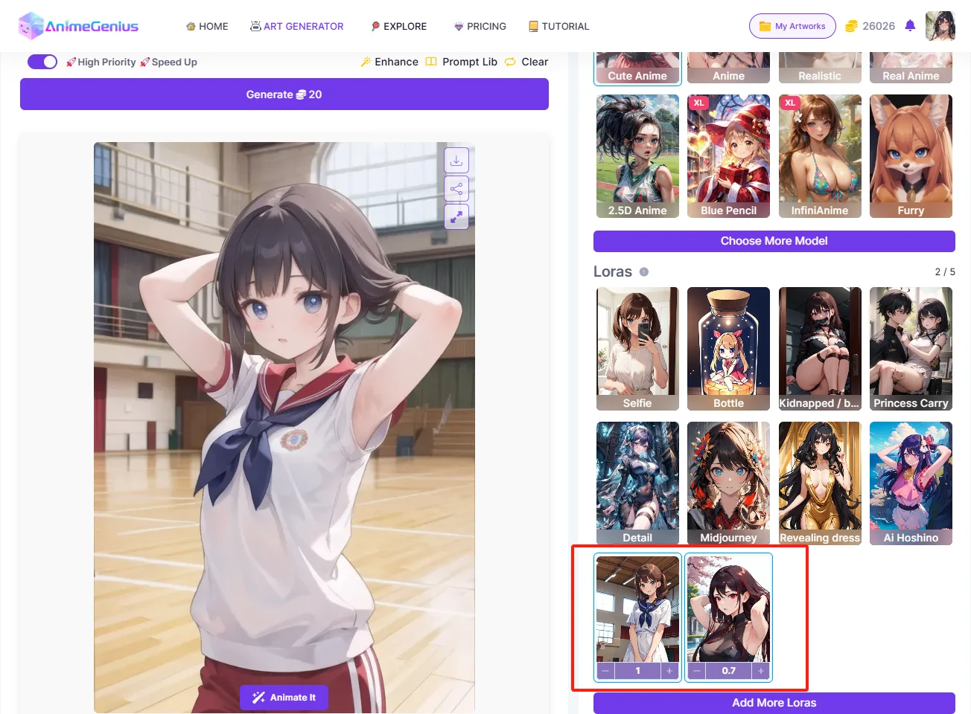Select the Furry model thumbnail

tap(911, 156)
